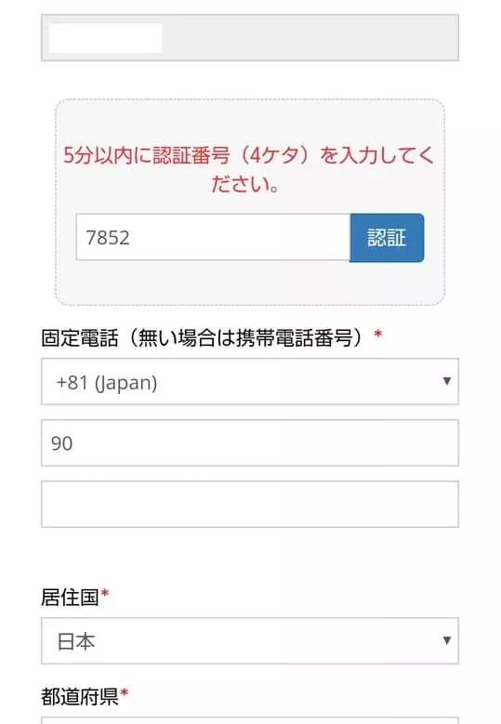Open the +81 (Japan) country code dropdown
The height and width of the screenshot is (724, 501).
[x=250, y=381]
